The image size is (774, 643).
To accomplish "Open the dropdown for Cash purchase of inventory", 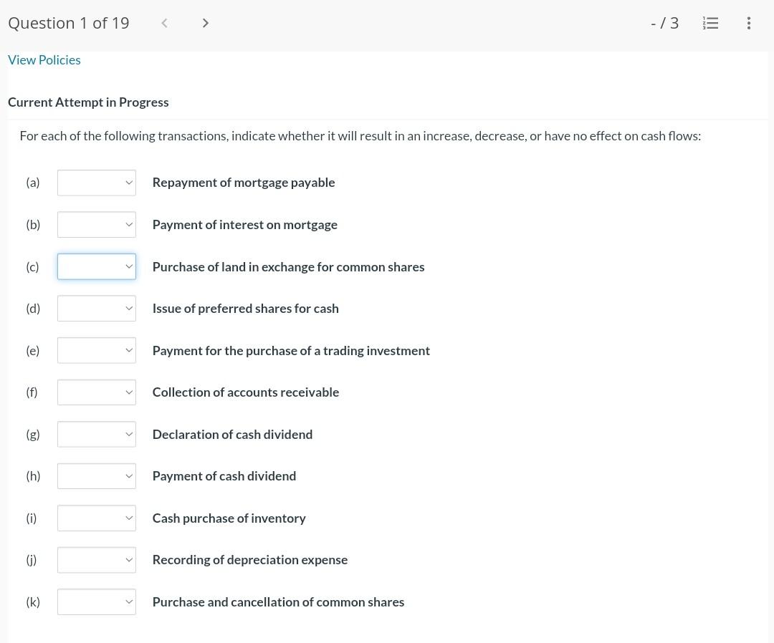I will (x=96, y=518).
